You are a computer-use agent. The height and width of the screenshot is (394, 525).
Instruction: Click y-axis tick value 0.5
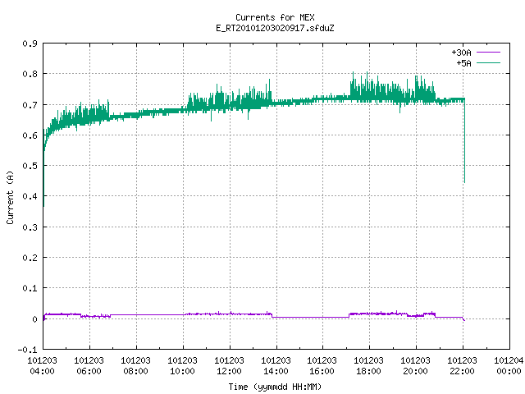tap(30, 166)
